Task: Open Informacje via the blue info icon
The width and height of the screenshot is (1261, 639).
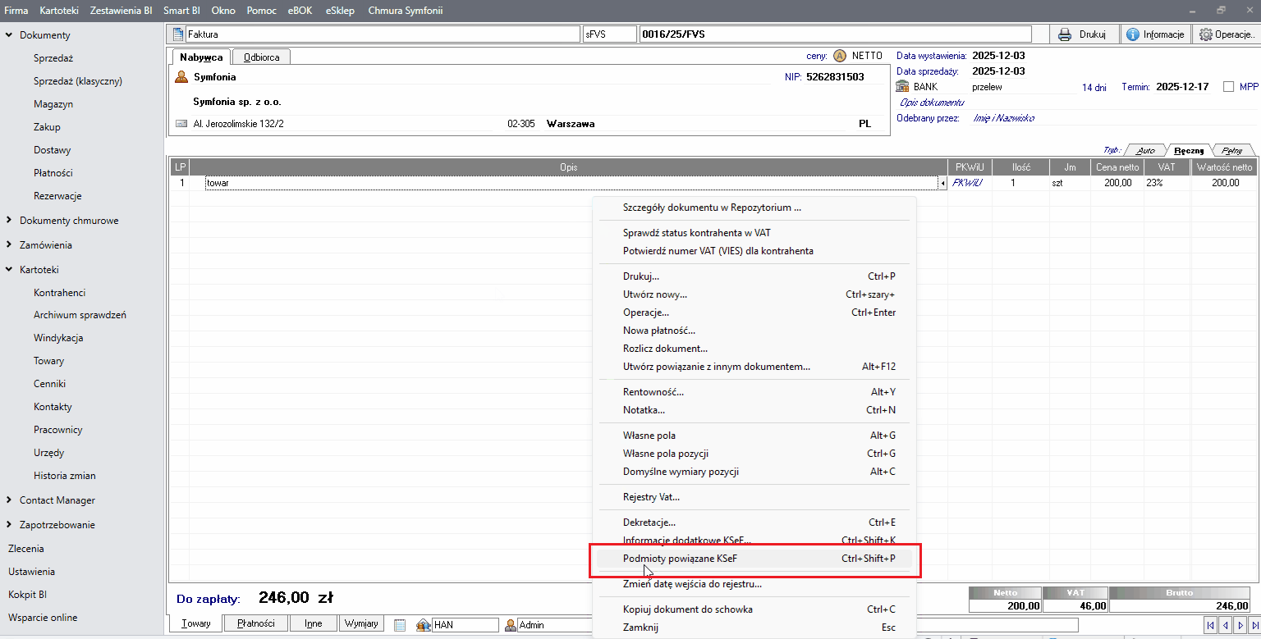Action: click(x=1133, y=34)
